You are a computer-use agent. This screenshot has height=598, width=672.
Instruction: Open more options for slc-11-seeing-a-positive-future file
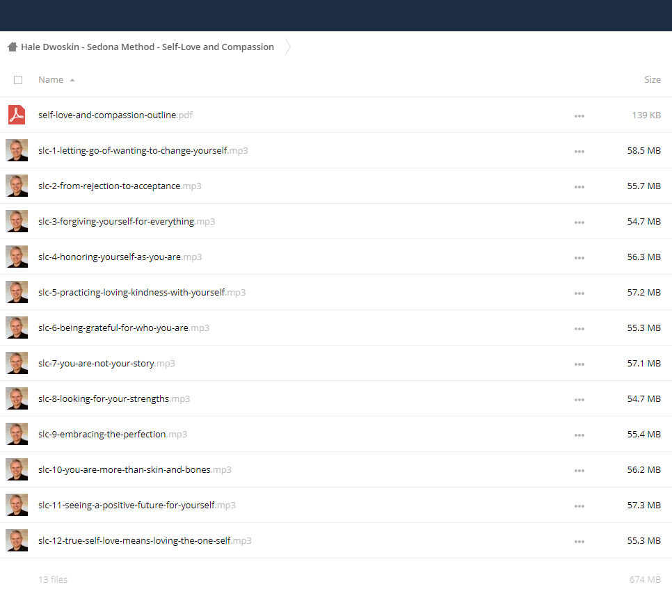coord(579,507)
